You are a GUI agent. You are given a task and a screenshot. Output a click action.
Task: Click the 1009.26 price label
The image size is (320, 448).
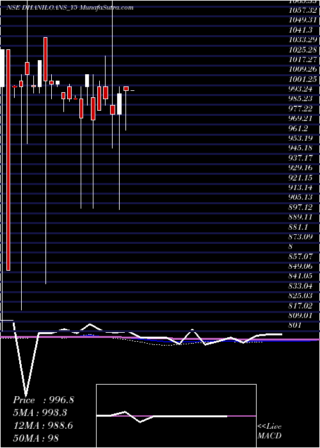click(x=303, y=69)
